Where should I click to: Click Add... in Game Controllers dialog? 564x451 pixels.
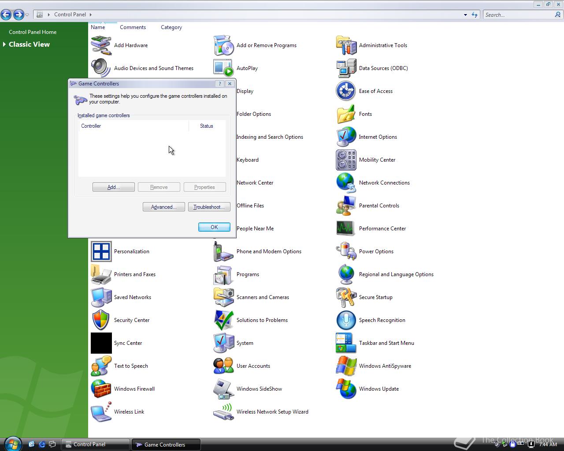(114, 187)
